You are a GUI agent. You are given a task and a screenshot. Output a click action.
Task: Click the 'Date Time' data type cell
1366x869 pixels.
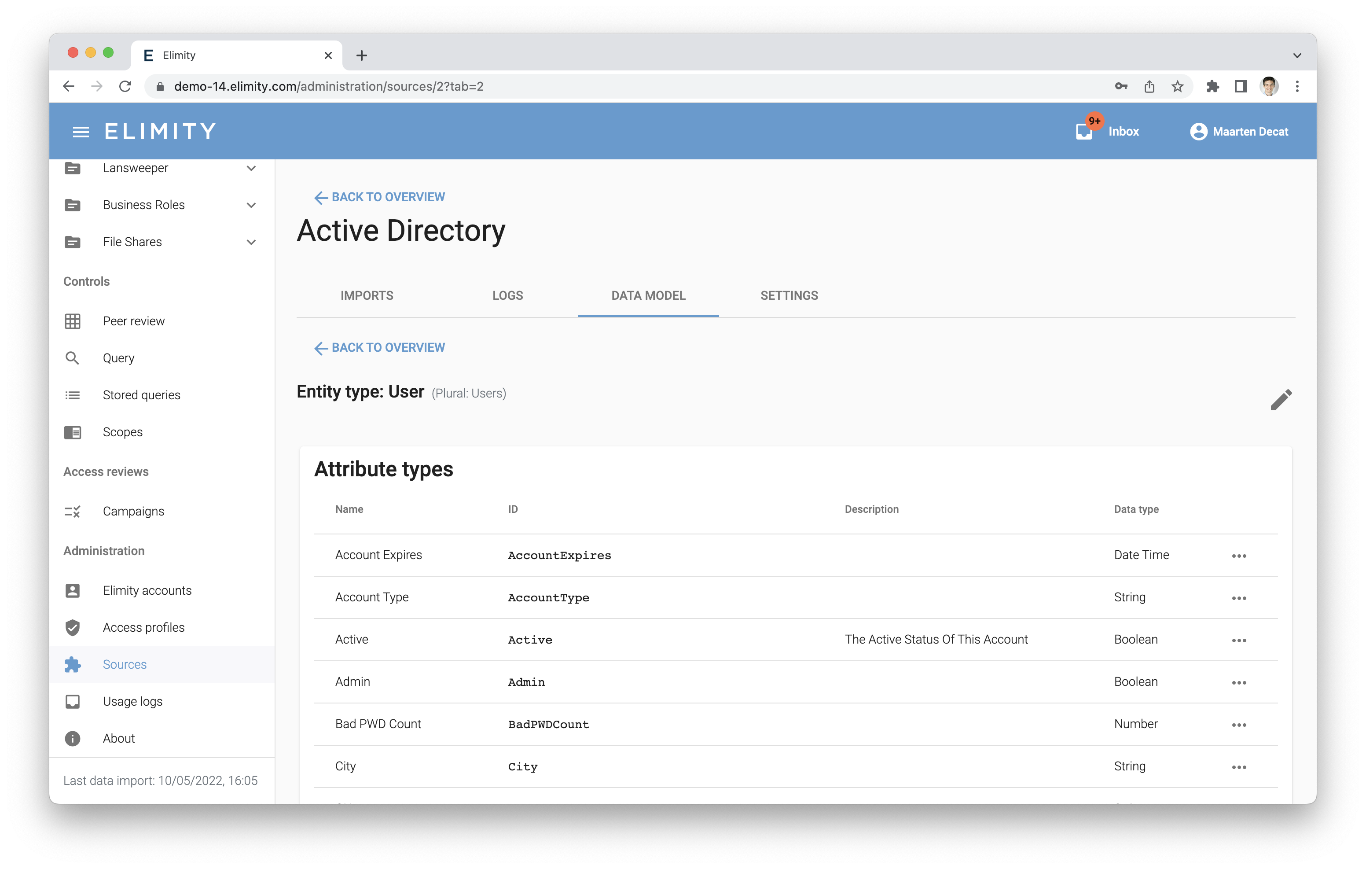(1142, 555)
